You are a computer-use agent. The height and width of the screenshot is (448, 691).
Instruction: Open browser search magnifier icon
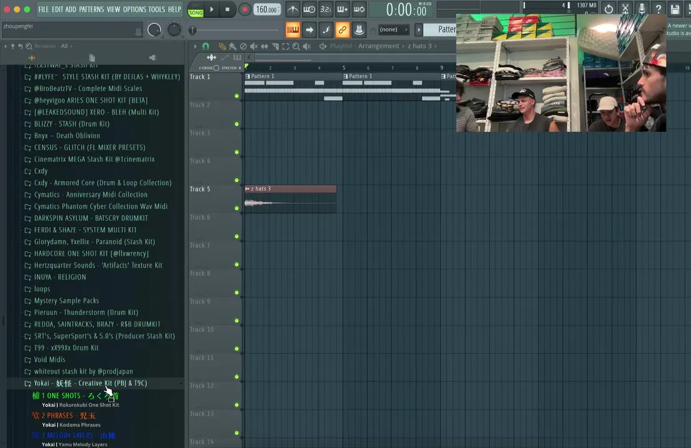29,46
